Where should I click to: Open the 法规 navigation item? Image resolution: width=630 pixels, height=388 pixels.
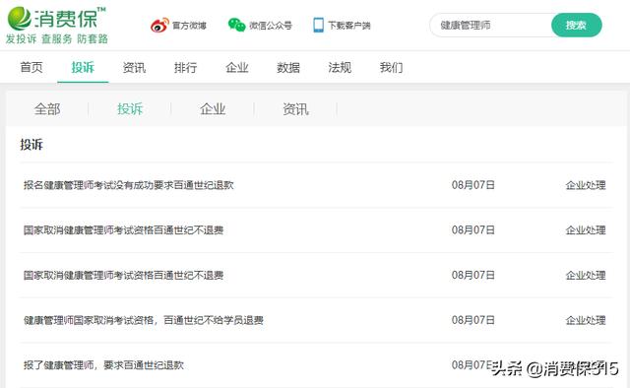[x=340, y=67]
